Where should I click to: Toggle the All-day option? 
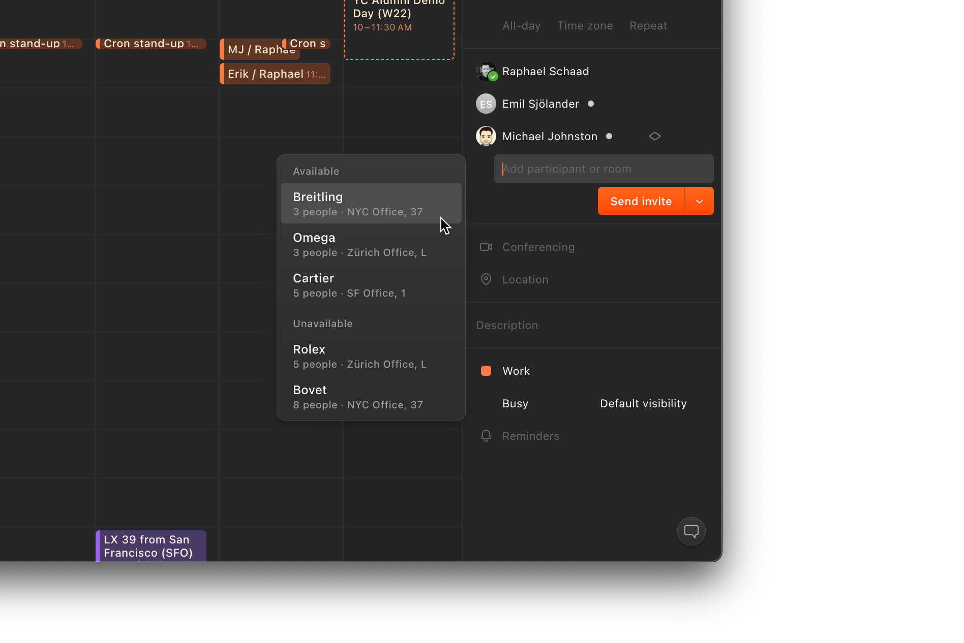[521, 26]
